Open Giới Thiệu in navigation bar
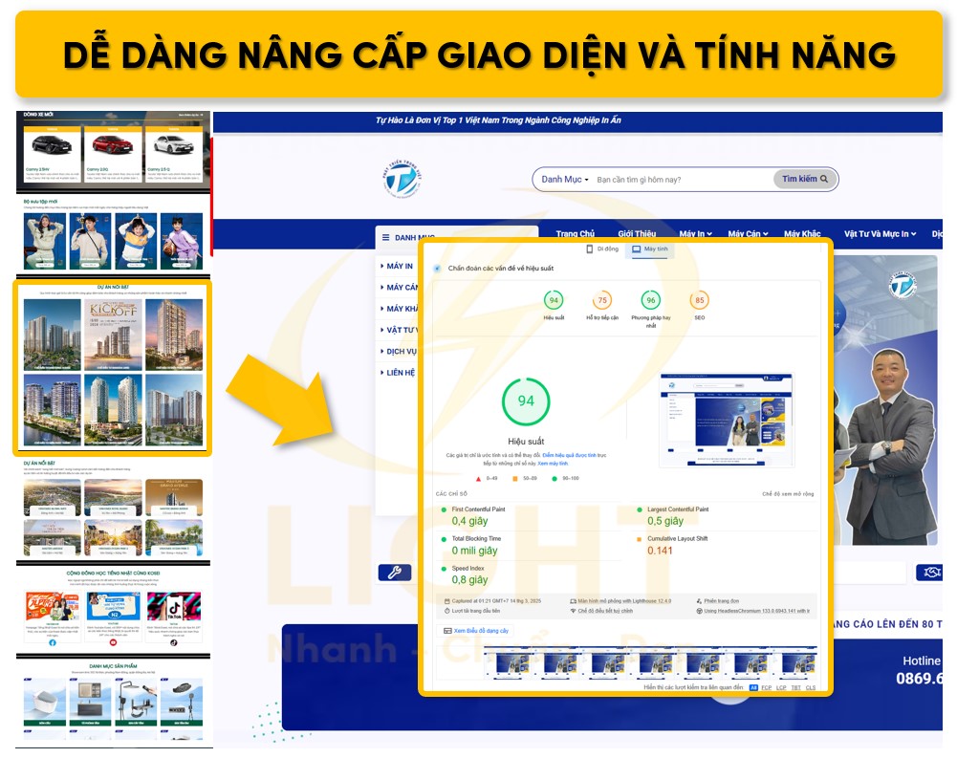957x758 pixels. [x=637, y=234]
